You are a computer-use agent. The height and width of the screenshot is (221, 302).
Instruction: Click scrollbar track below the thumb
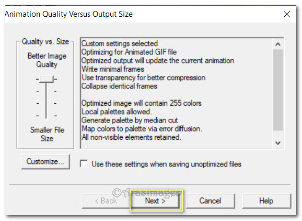tap(278, 134)
